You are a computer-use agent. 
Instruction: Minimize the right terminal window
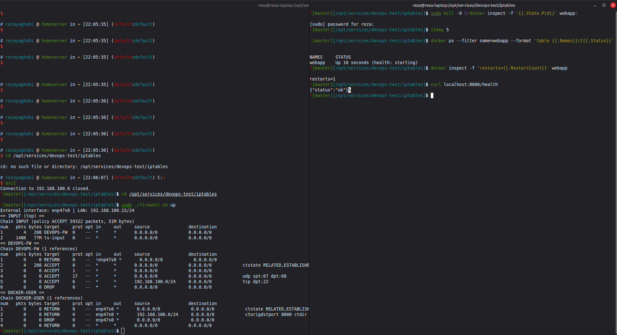(x=595, y=5)
